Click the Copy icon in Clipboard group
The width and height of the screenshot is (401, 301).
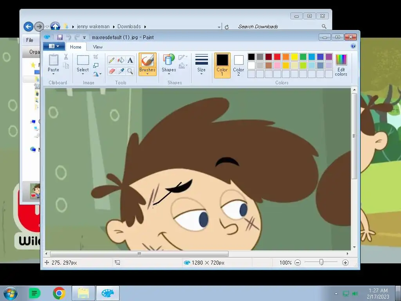(66, 66)
